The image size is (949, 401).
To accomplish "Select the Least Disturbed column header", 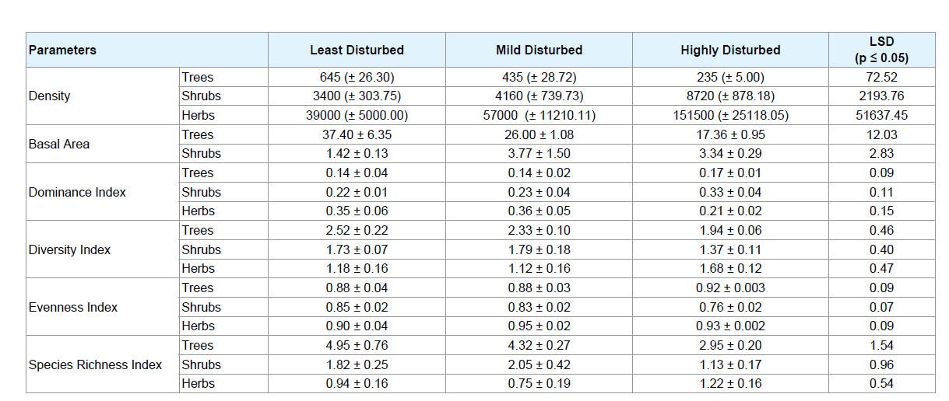I will coord(357,50).
